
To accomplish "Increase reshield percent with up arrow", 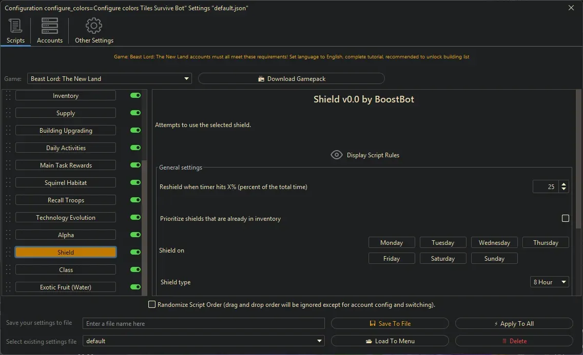I will tap(563, 184).
